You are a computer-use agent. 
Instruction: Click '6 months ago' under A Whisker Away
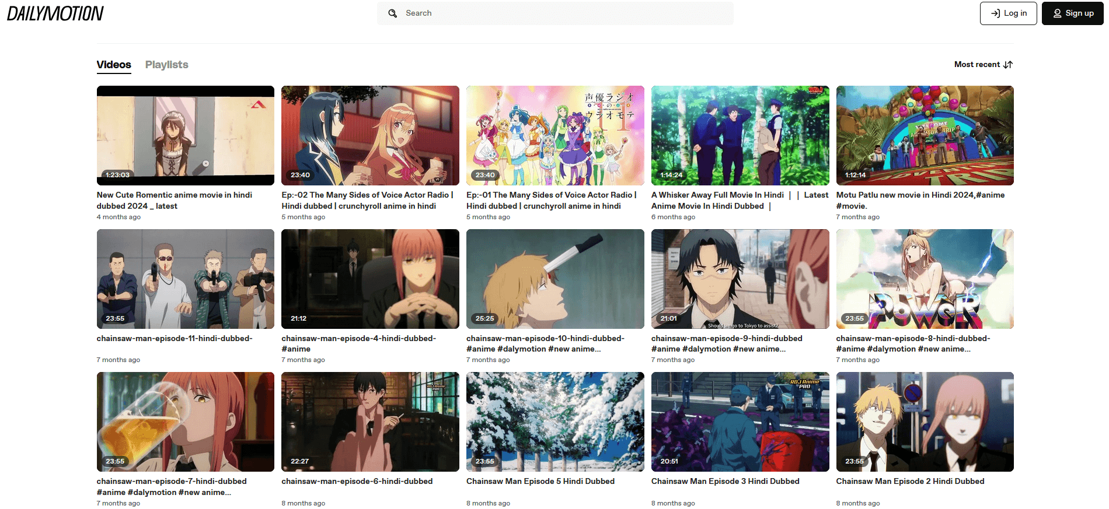(x=673, y=217)
